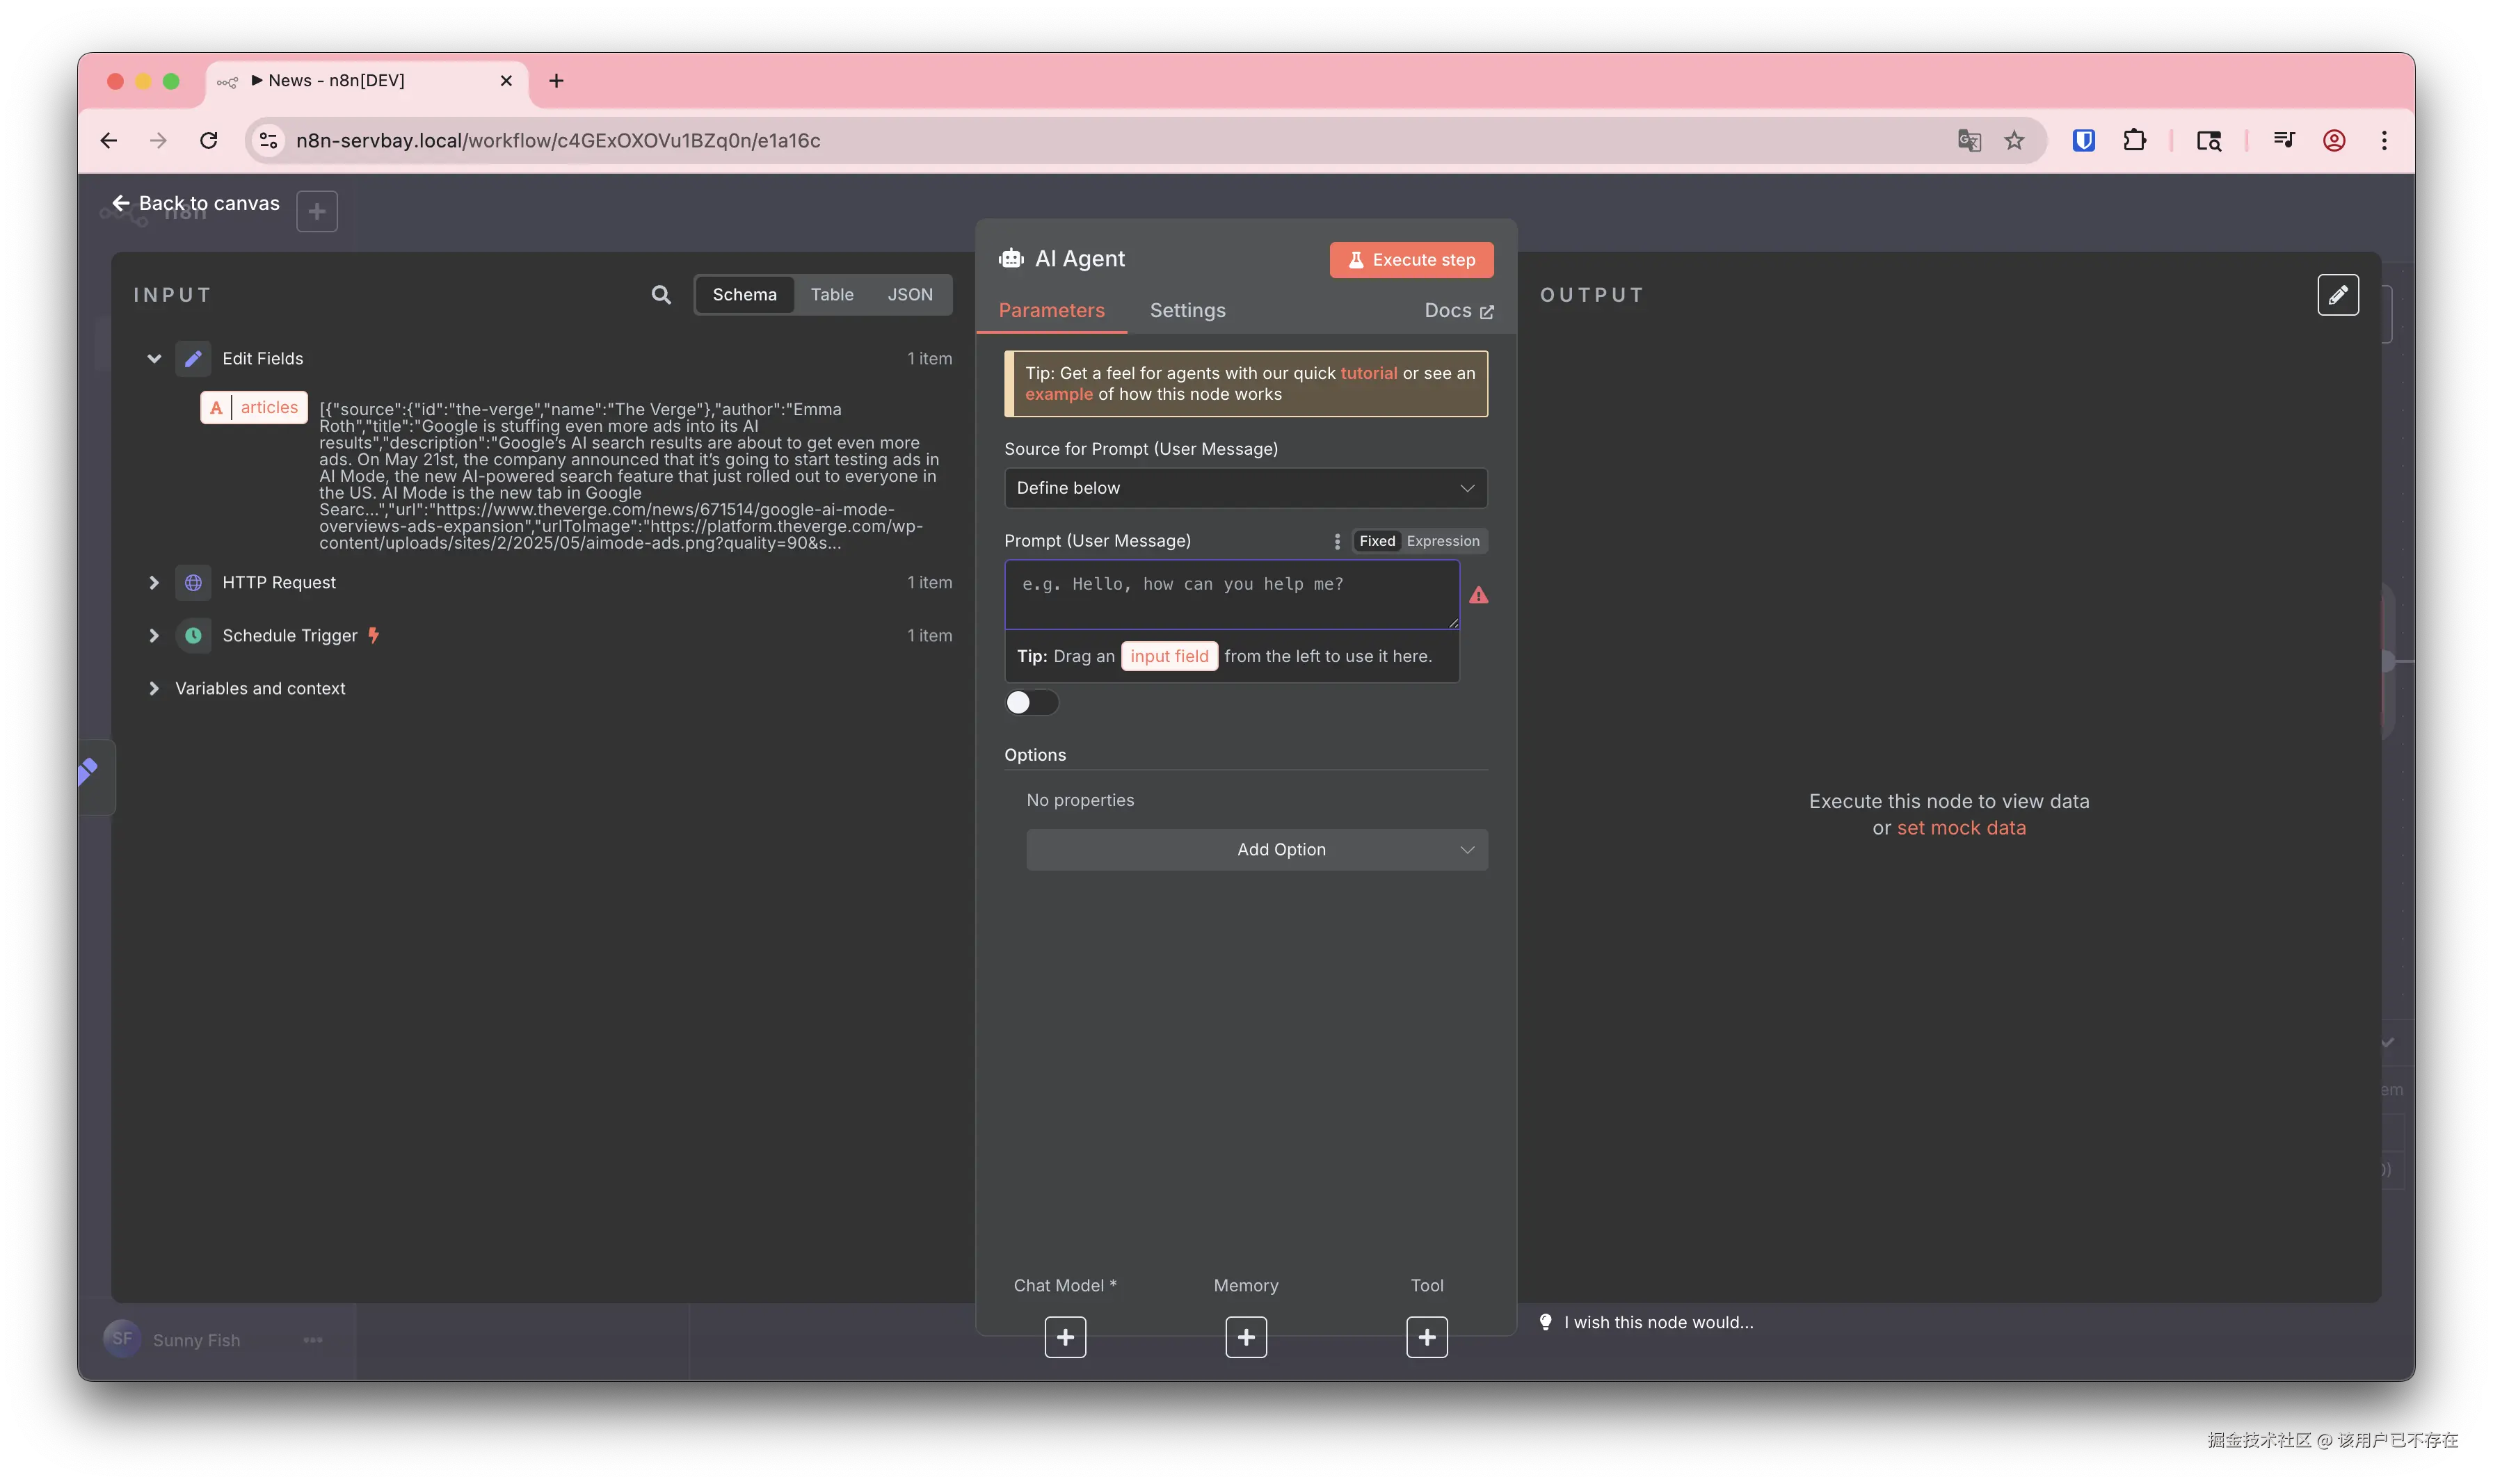Viewport: 2493px width, 1484px height.
Task: Click the set mock data link
Action: pos(1960,828)
